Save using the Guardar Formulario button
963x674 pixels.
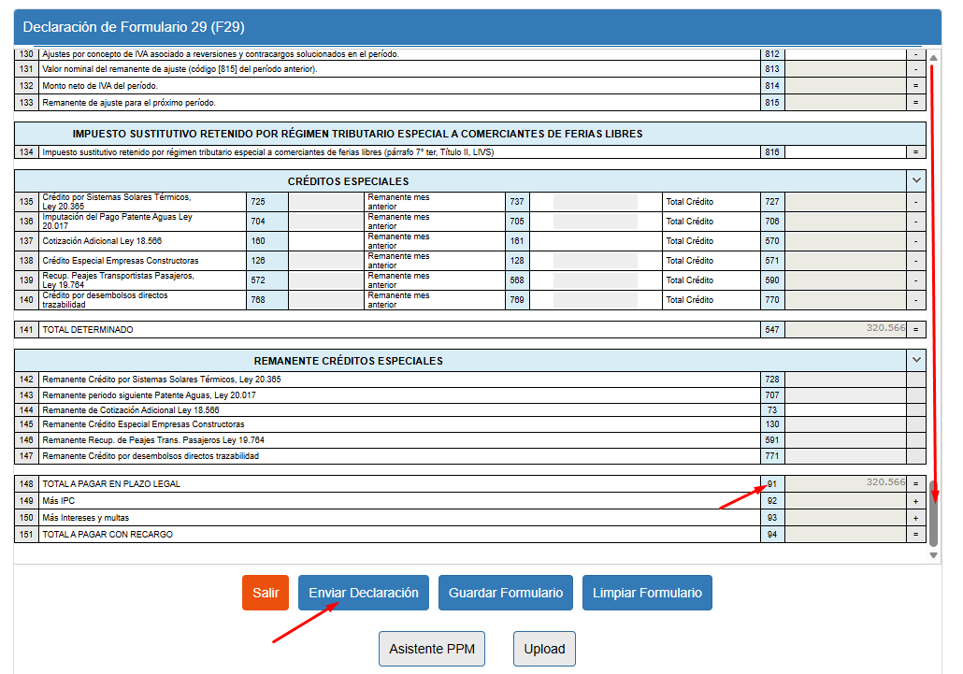coord(506,593)
